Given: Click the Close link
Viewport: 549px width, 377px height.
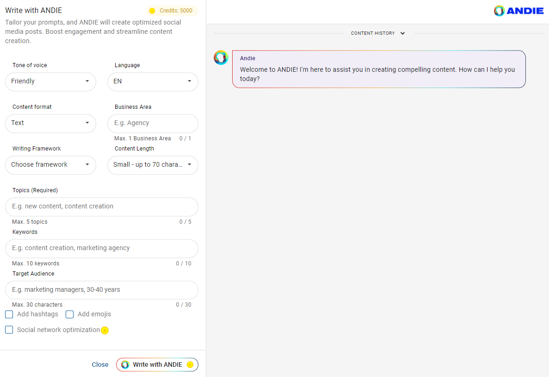Looking at the screenshot, I should [x=100, y=364].
